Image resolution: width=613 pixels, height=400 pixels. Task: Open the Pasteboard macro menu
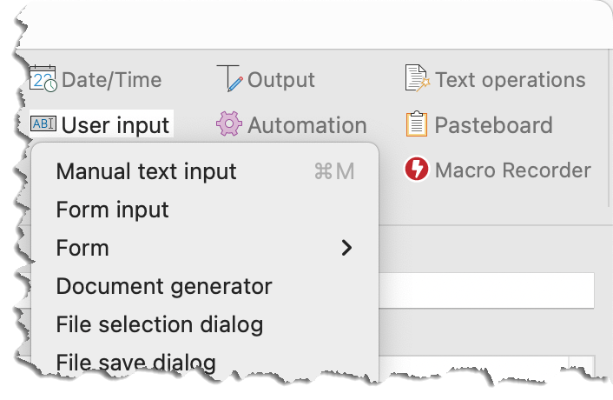coord(494,125)
